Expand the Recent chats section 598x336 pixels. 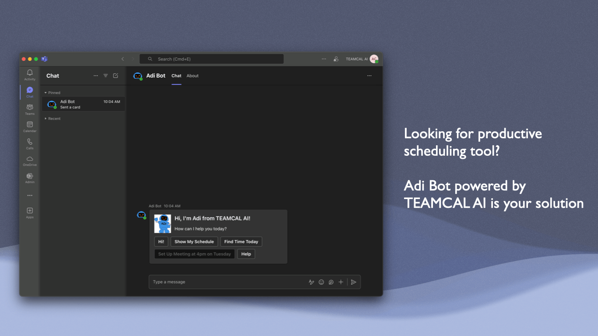point(53,119)
